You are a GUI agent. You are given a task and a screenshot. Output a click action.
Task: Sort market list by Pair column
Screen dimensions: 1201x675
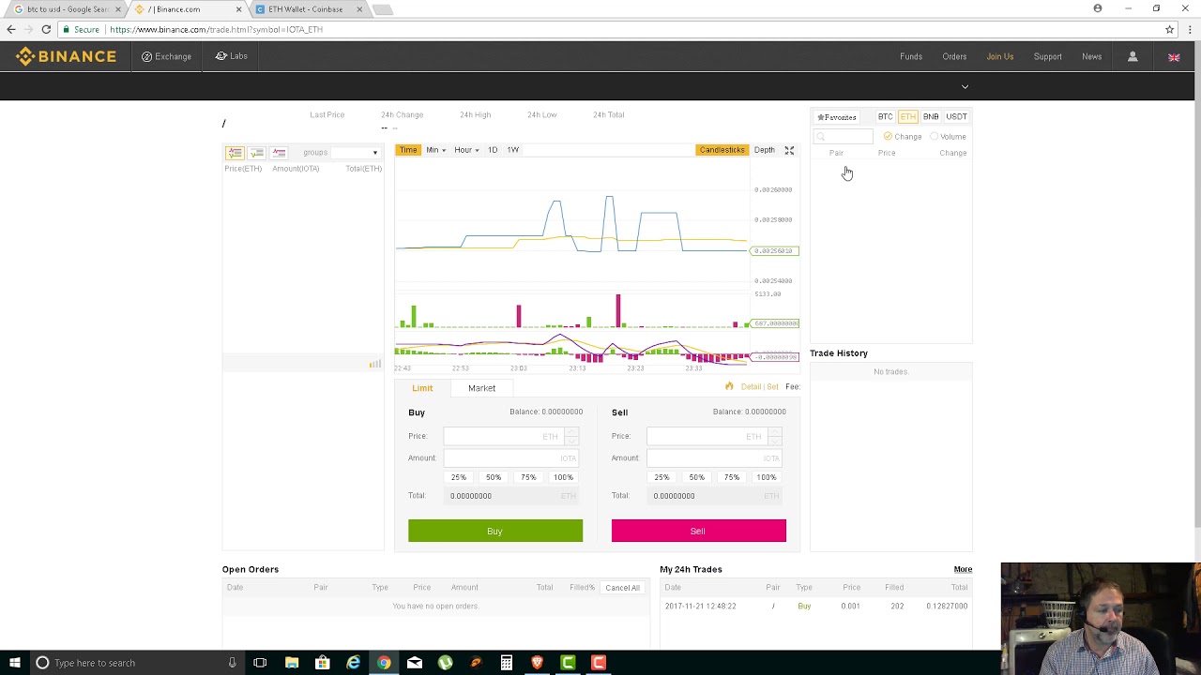coord(836,153)
